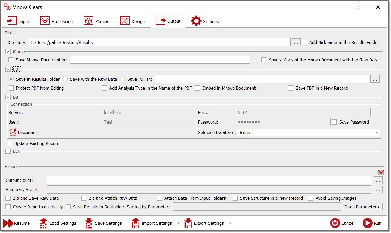Select Save in Results Folder radio
This screenshot has width=391, height=233.
click(11, 79)
